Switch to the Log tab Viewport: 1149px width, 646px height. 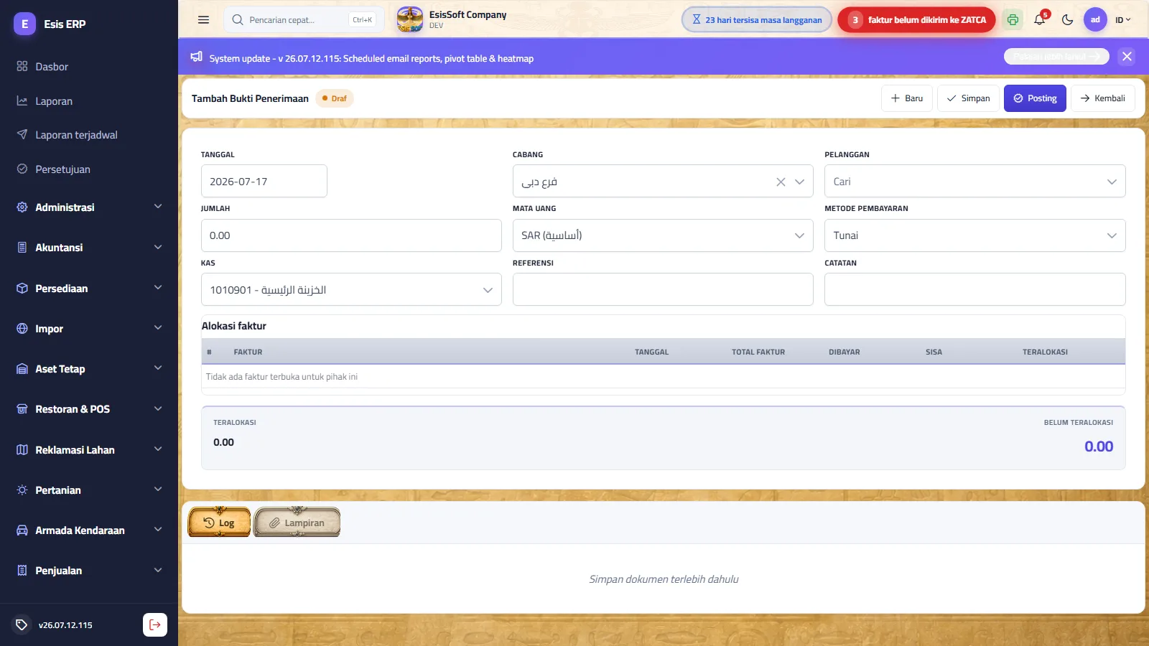click(x=220, y=523)
